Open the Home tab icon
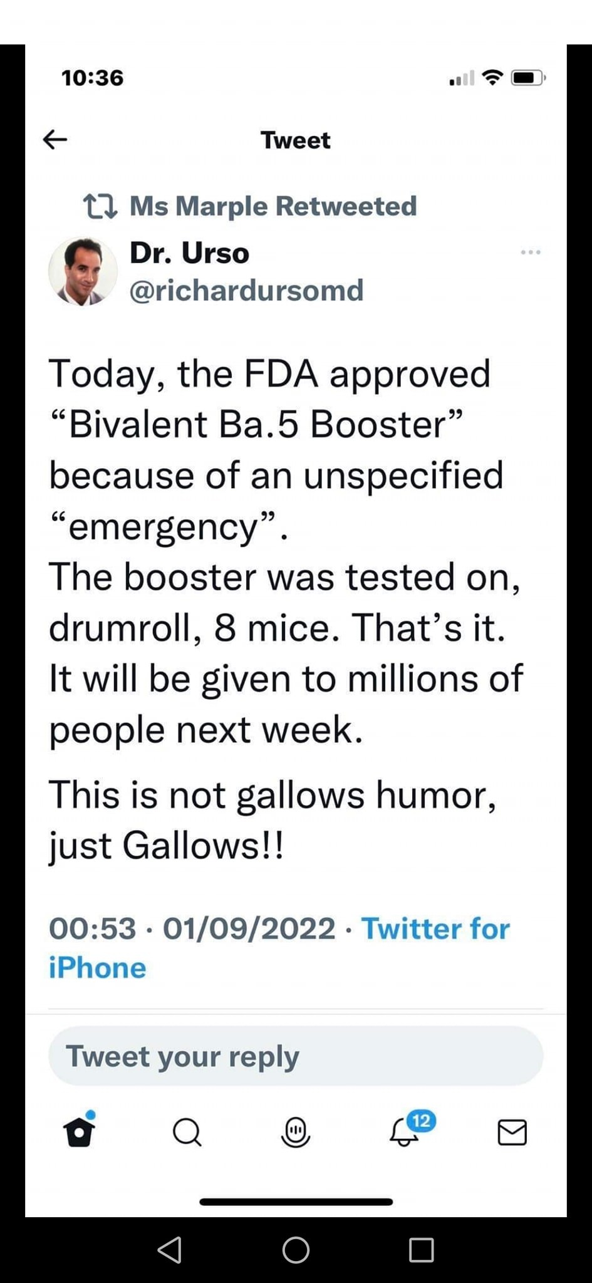Image resolution: width=592 pixels, height=1283 pixels. click(80, 1132)
